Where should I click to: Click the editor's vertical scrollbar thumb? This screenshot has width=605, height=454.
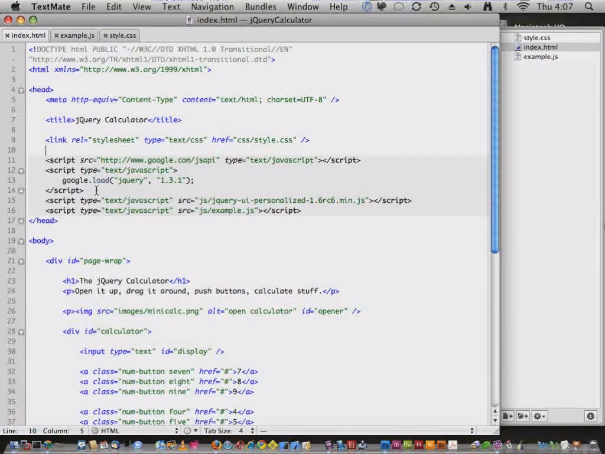(x=495, y=148)
